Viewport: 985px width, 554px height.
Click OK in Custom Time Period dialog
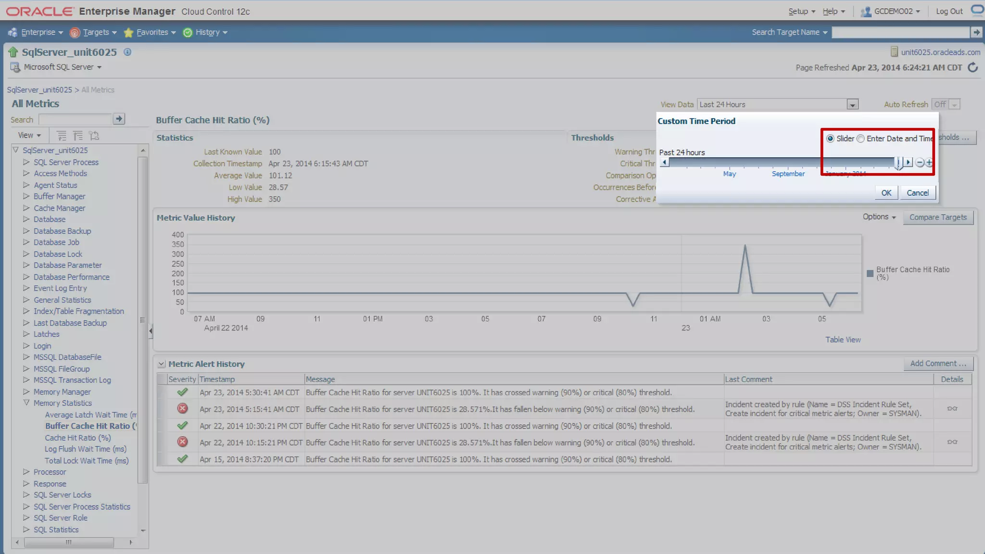click(x=886, y=193)
